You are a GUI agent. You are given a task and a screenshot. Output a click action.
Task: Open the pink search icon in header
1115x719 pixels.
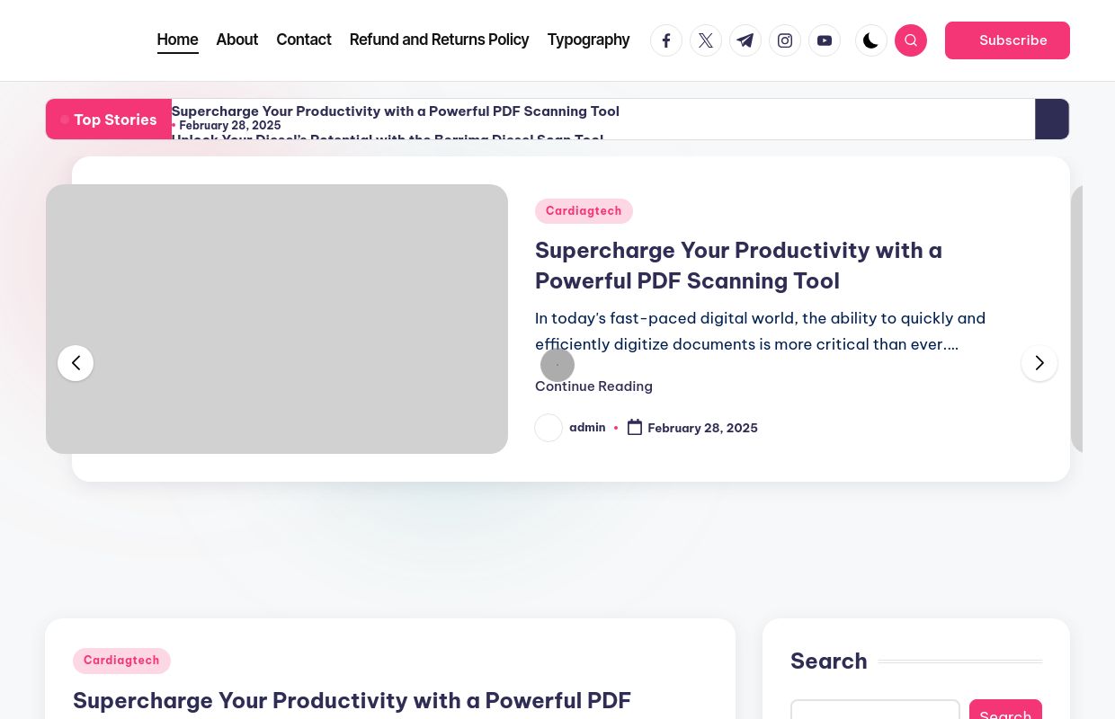[911, 40]
